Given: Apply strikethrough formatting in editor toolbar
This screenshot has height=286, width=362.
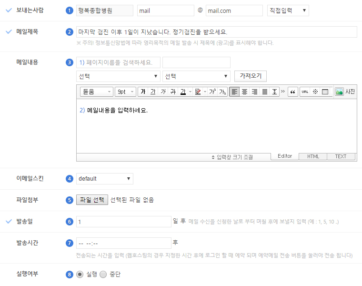Looking at the screenshot, I should pyautogui.click(x=173, y=92).
